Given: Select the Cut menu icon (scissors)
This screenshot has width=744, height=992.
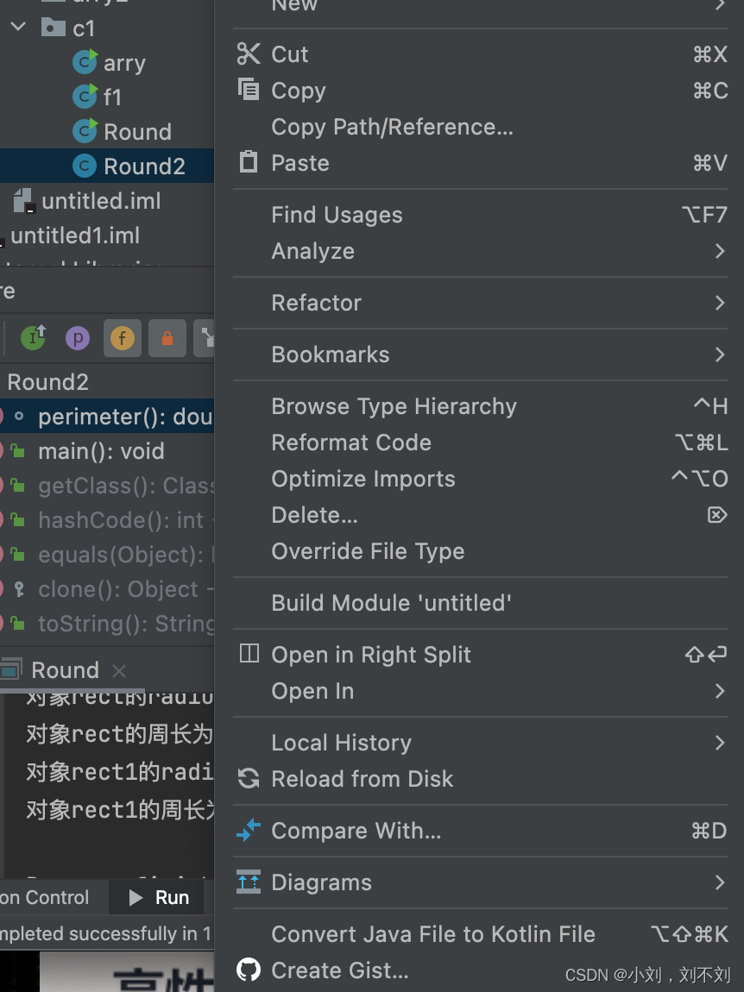Looking at the screenshot, I should [x=248, y=53].
